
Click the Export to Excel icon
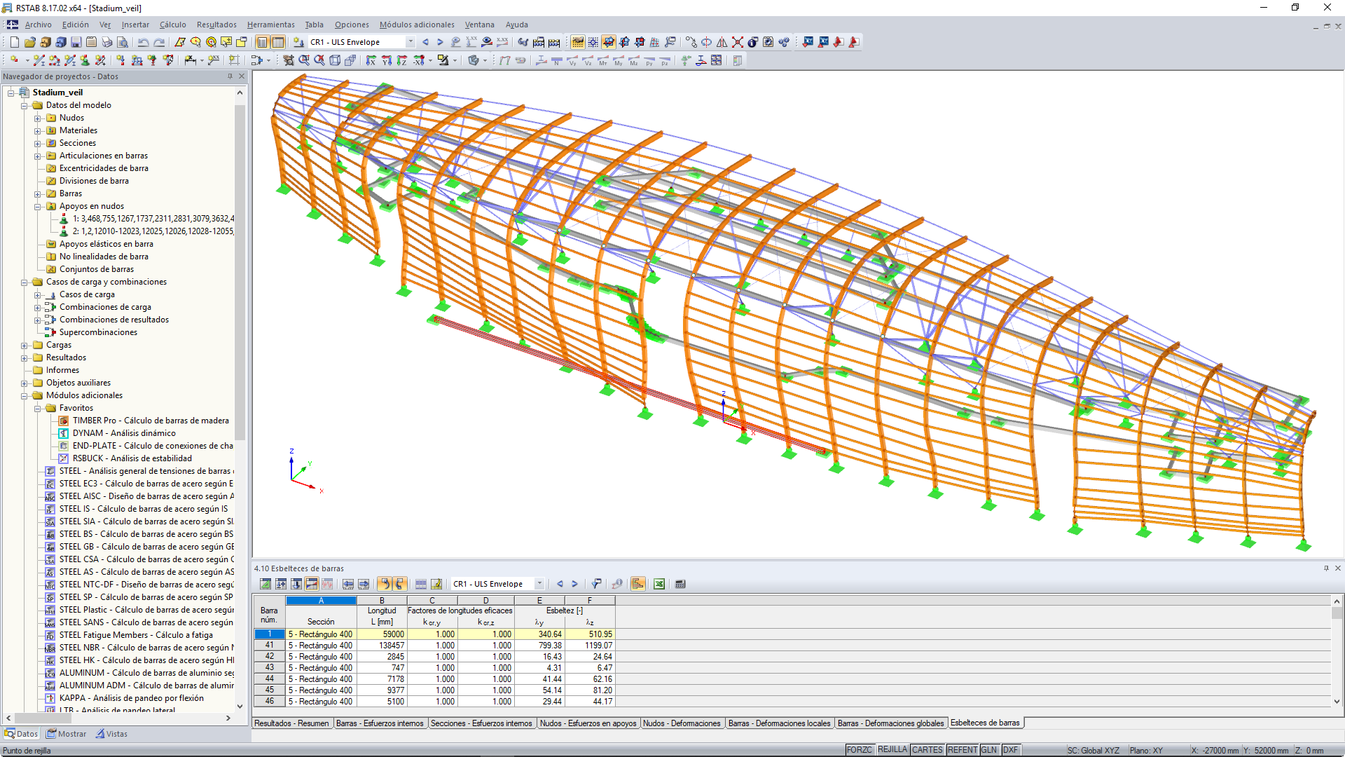tap(659, 584)
